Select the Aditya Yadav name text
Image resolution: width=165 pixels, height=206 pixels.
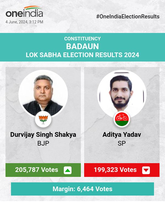pos(122,135)
